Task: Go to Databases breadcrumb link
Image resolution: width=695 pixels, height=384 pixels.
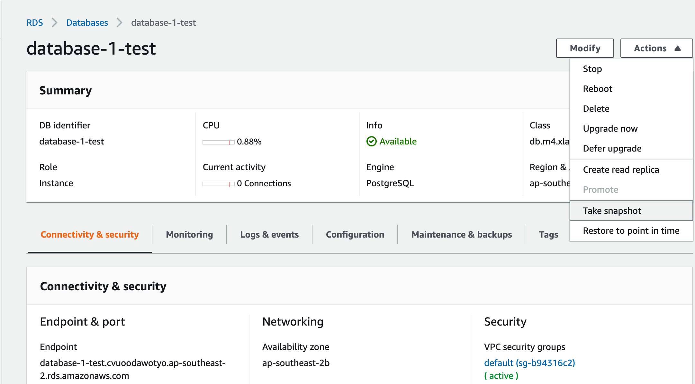Action: (87, 23)
